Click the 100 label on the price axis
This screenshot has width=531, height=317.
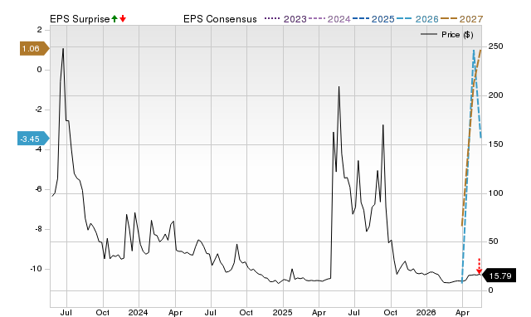(495, 193)
